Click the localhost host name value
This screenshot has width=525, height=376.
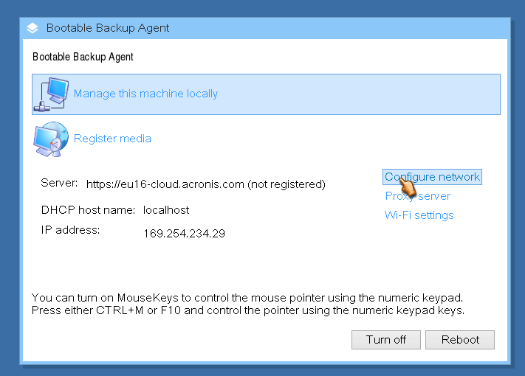pyautogui.click(x=166, y=210)
